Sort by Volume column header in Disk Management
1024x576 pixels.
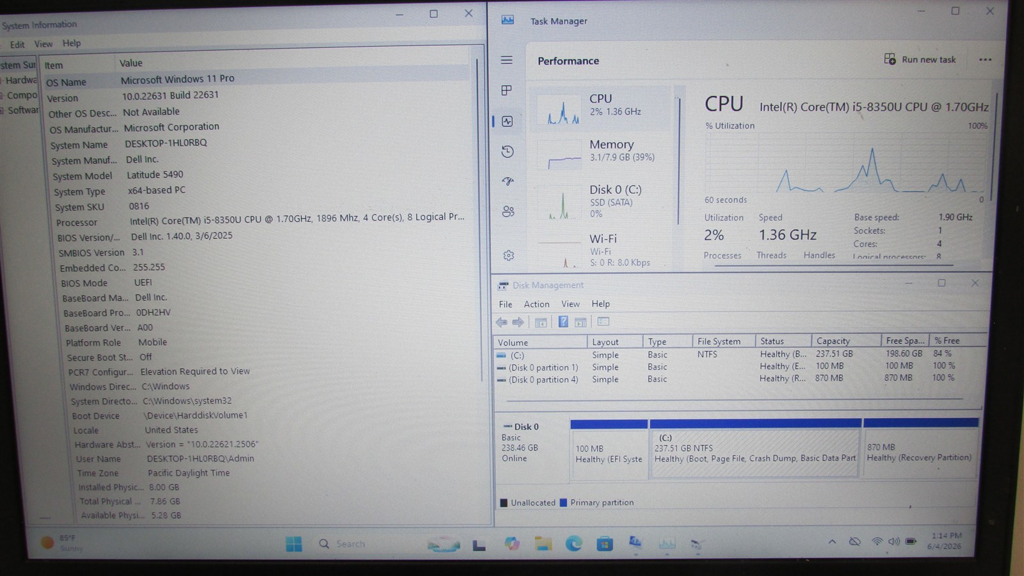(541, 342)
